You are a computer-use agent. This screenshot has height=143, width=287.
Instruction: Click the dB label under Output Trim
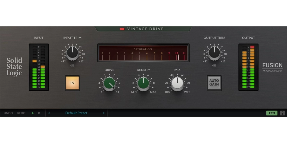tap(214, 65)
